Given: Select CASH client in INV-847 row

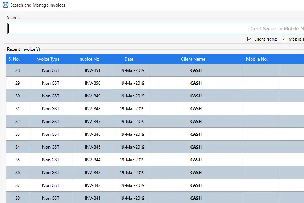Looking at the screenshot, I should [x=196, y=122].
